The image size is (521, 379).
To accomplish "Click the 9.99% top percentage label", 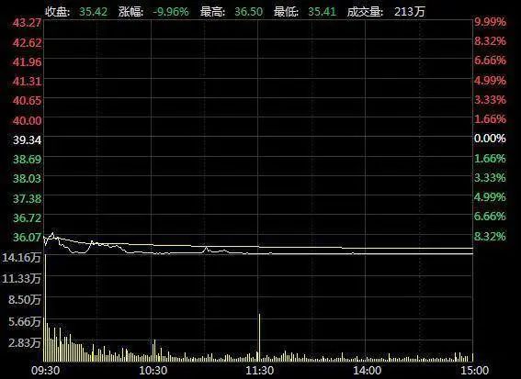I will [490, 22].
